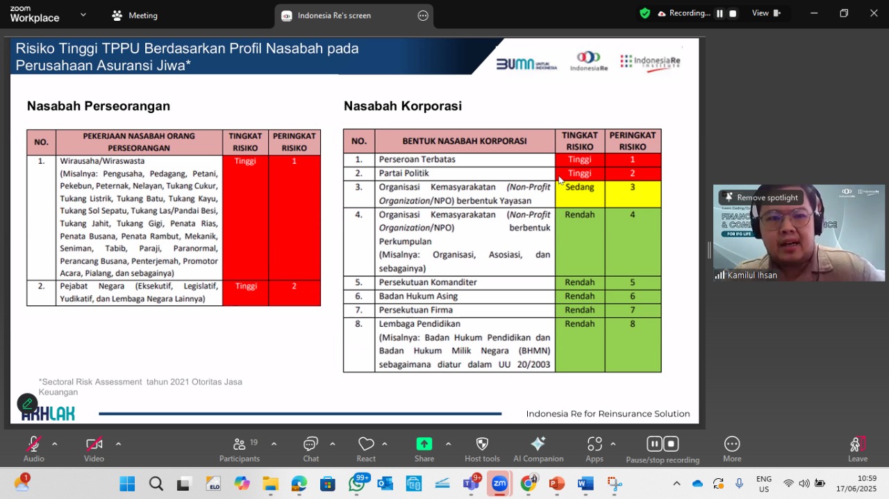Open the Zoom Workplace dropdown arrow

(x=83, y=14)
